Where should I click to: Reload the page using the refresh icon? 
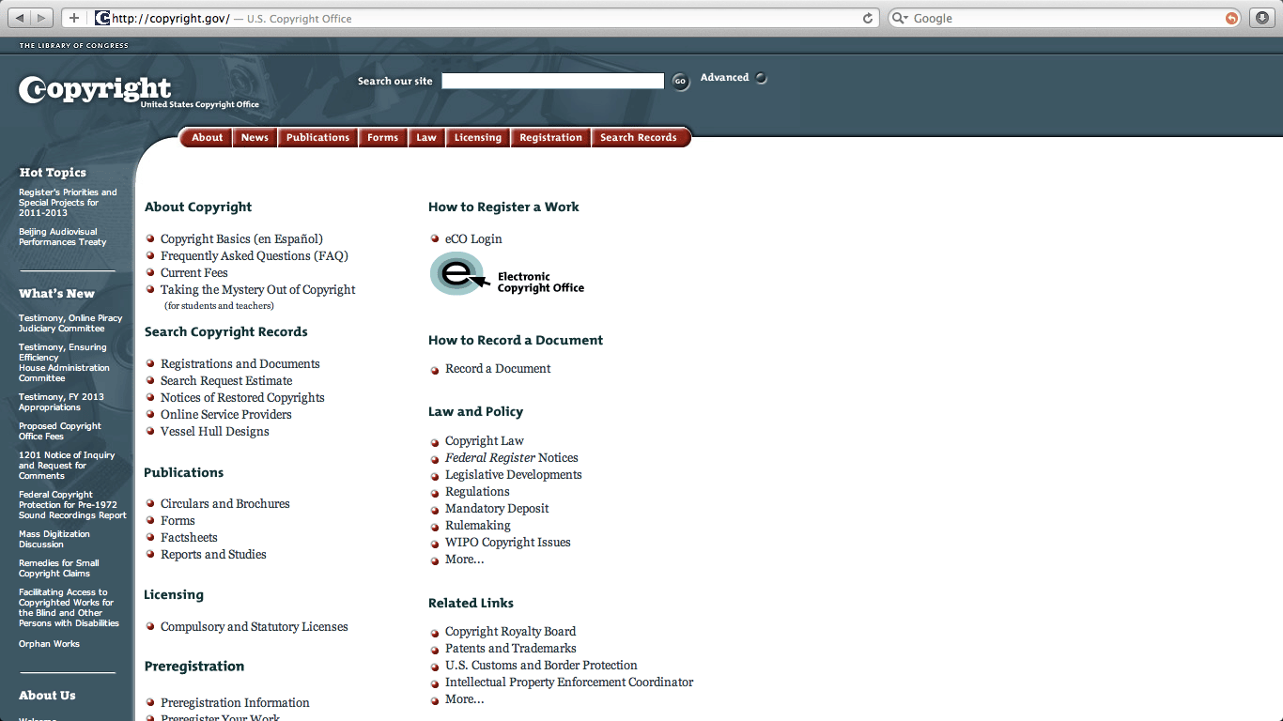coord(867,17)
